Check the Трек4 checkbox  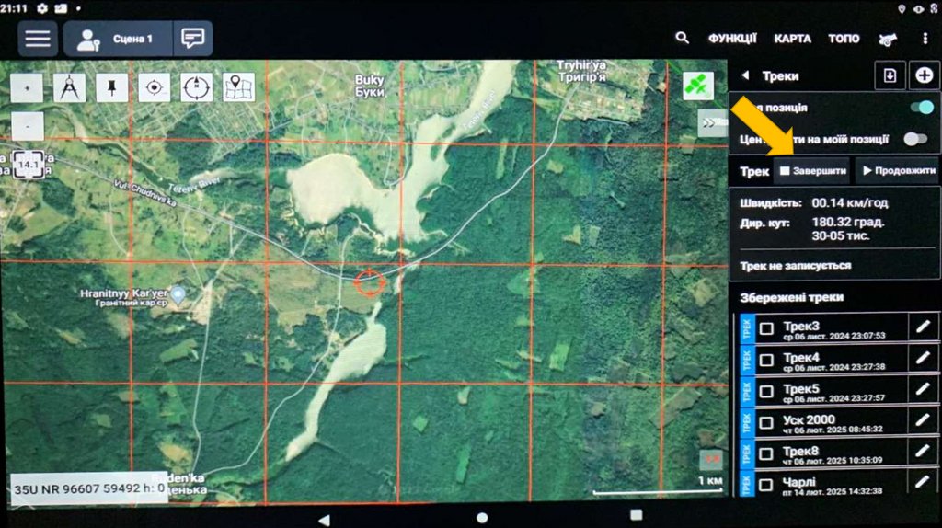click(x=766, y=360)
